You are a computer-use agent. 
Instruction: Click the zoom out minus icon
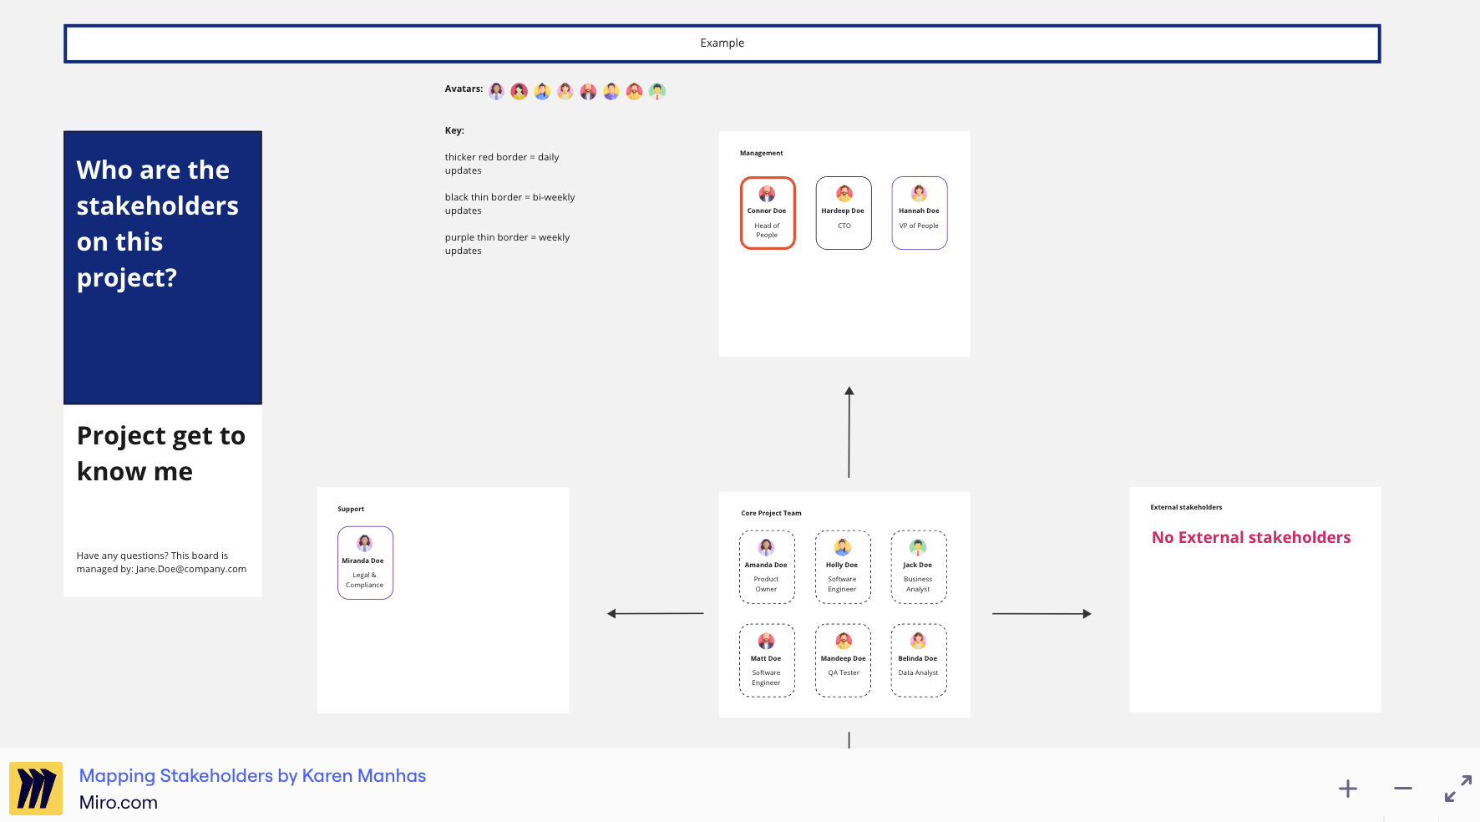[1402, 788]
